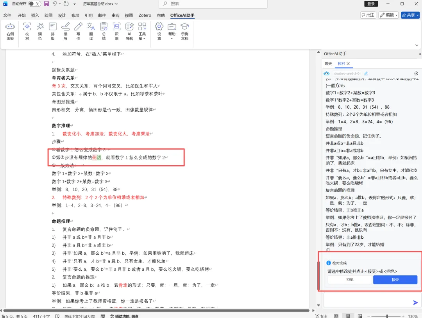Open the Zotero ribbon tab
This screenshot has width=422, height=318.
point(145,15)
